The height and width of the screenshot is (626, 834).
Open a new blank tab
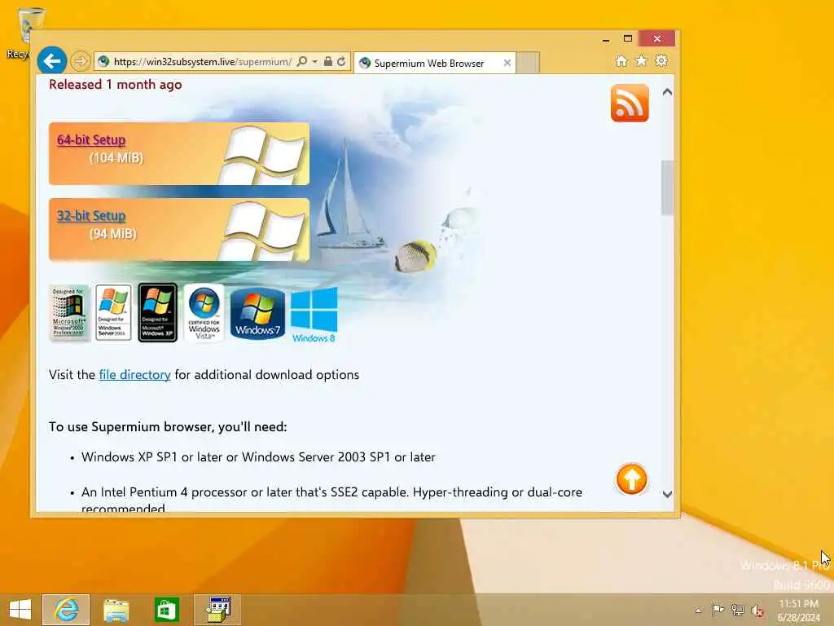click(x=528, y=63)
